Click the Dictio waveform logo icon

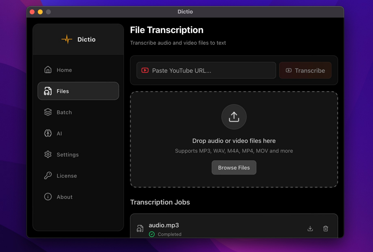[x=66, y=39]
